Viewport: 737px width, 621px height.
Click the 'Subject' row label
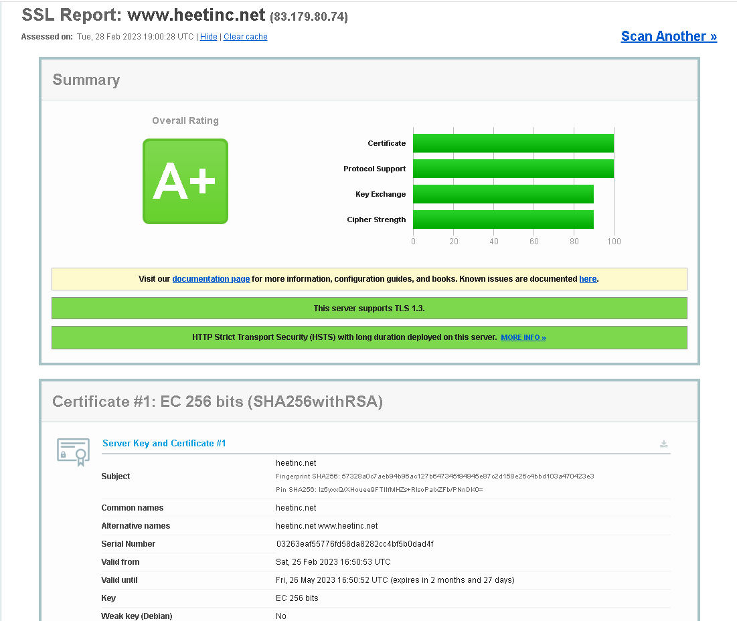point(116,476)
